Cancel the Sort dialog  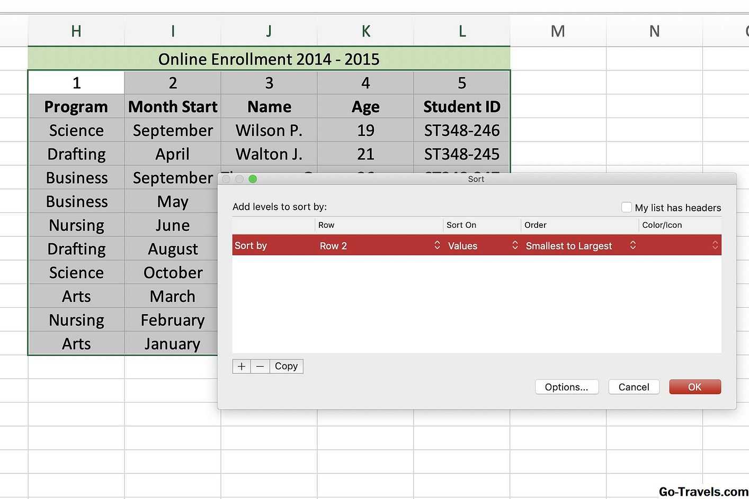coord(634,387)
